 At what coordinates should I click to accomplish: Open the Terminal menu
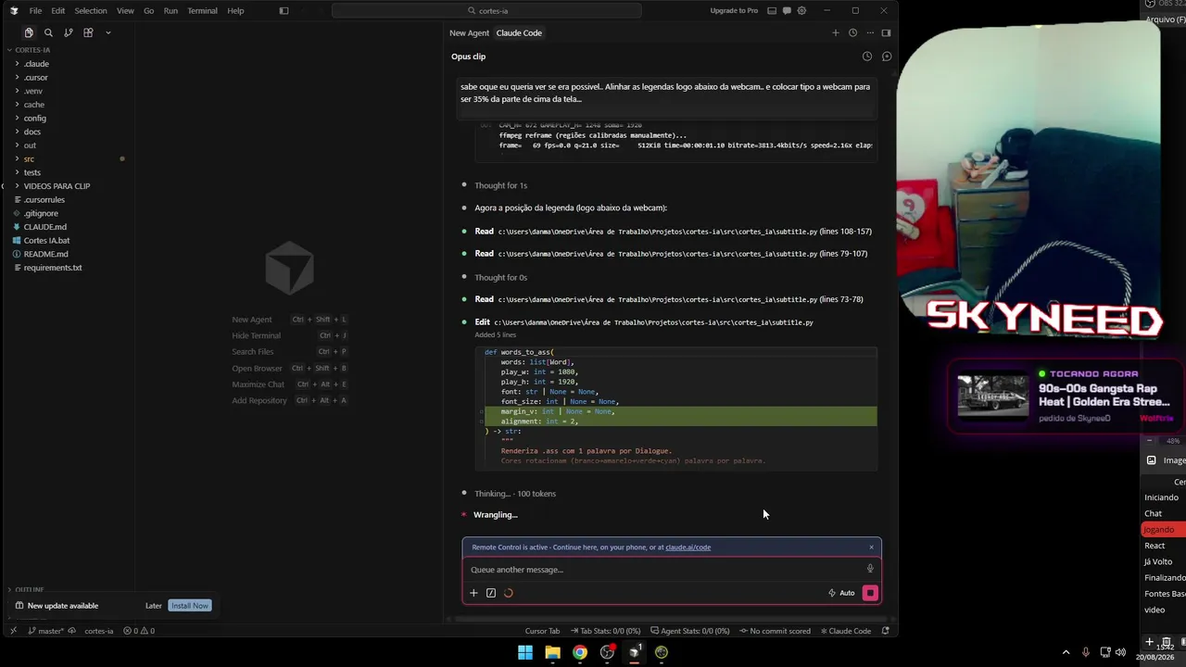tap(202, 11)
